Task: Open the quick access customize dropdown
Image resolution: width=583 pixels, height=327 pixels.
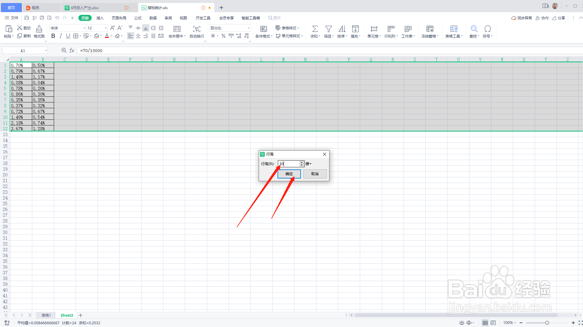Action: (x=72, y=18)
